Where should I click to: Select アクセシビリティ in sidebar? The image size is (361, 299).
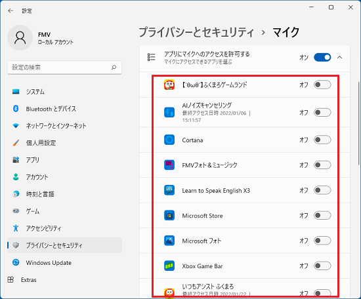click(64, 228)
